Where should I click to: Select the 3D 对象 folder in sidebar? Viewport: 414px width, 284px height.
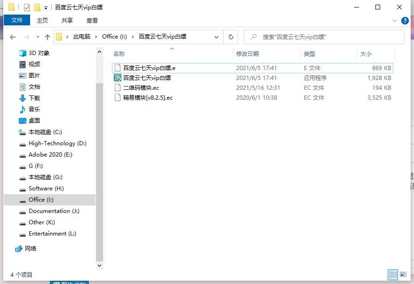point(39,53)
